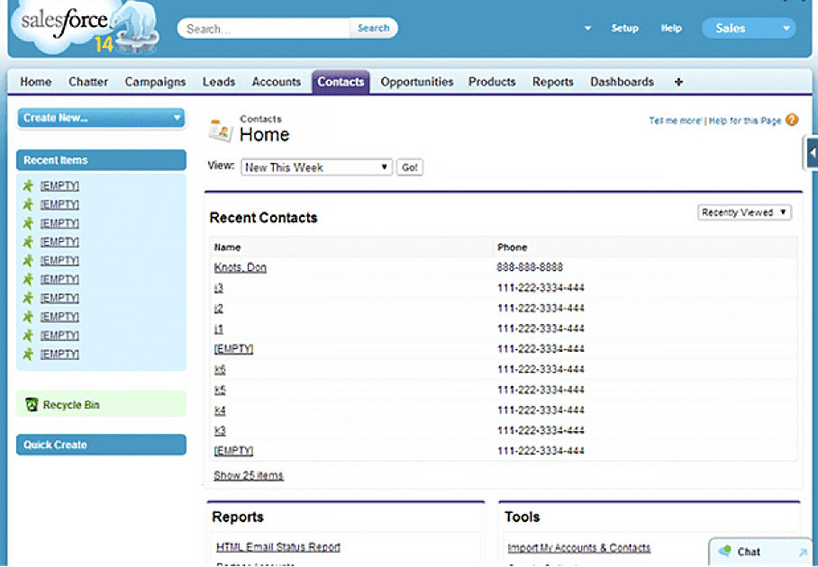This screenshot has width=818, height=567.
Task: Open the Help for this Page link
Action: [744, 121]
